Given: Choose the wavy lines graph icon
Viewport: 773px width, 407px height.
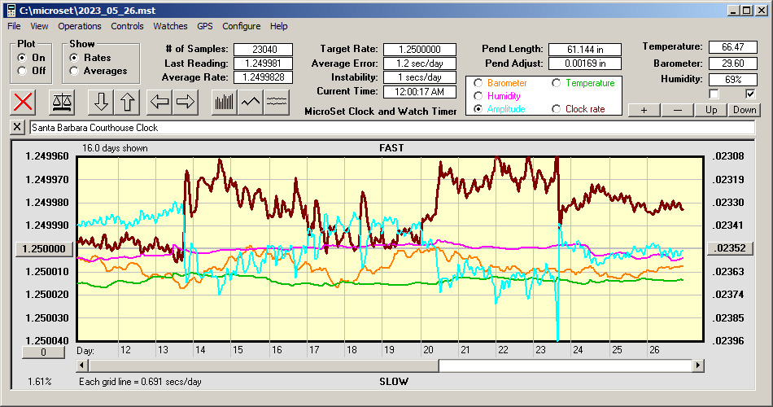Looking at the screenshot, I should coord(277,102).
